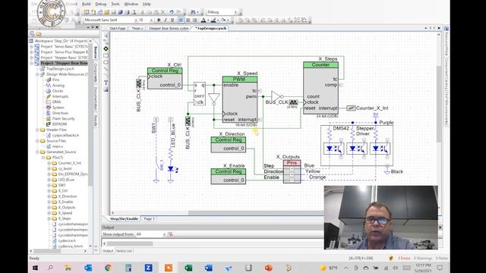Toggle Underline text formatting
The width and height of the screenshot is (486, 273).
click(x=172, y=20)
